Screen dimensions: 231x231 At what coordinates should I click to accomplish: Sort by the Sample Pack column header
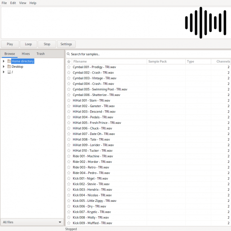pyautogui.click(x=166, y=61)
